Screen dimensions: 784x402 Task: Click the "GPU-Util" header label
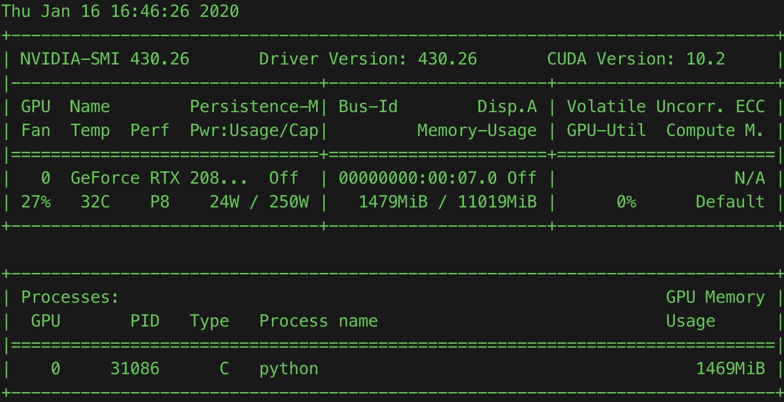(606, 130)
